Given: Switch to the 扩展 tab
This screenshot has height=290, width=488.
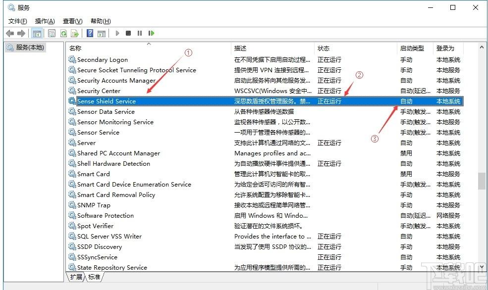Looking at the screenshot, I should (76, 277).
